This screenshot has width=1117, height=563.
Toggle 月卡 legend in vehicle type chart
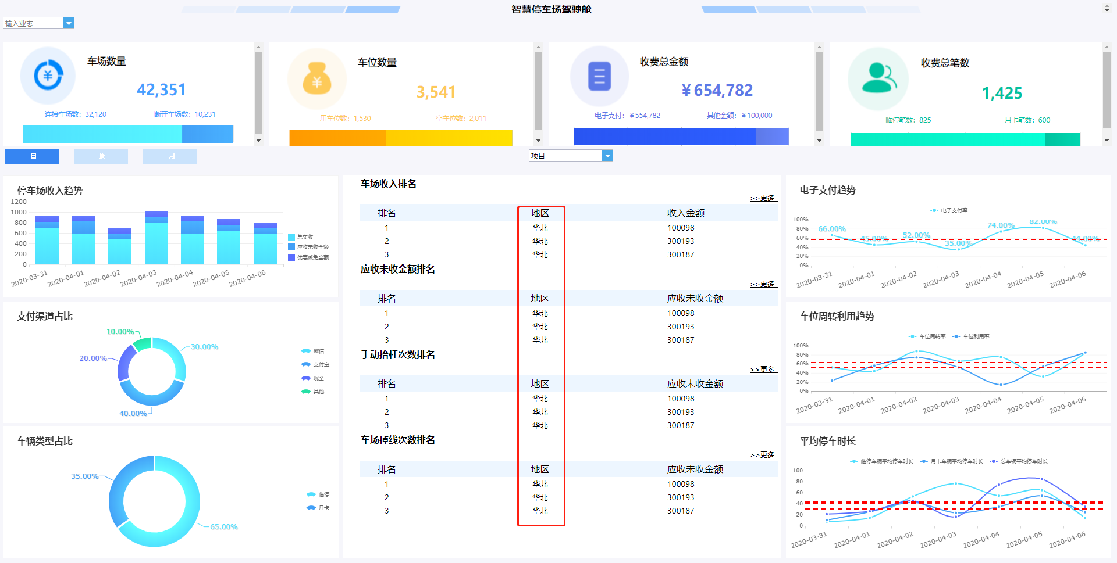click(318, 508)
